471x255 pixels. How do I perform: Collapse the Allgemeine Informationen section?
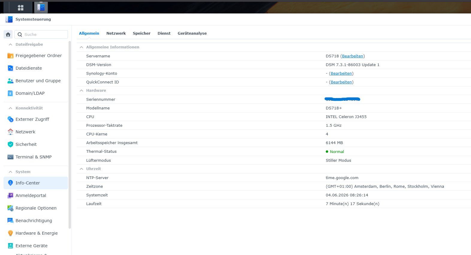81,47
